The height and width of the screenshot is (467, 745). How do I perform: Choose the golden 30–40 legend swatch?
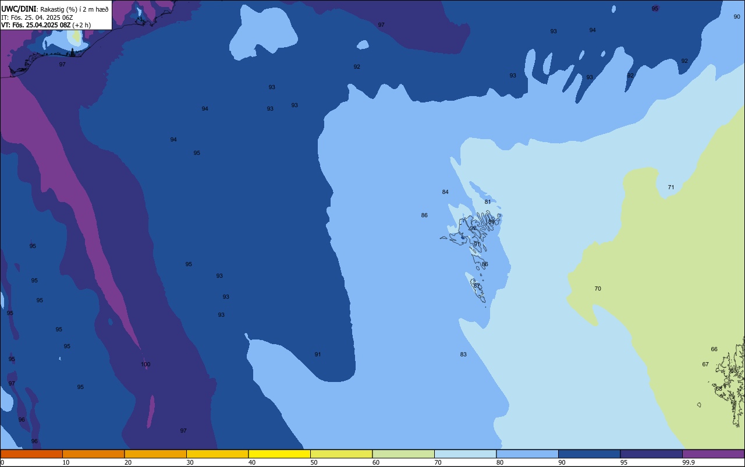[x=217, y=454]
